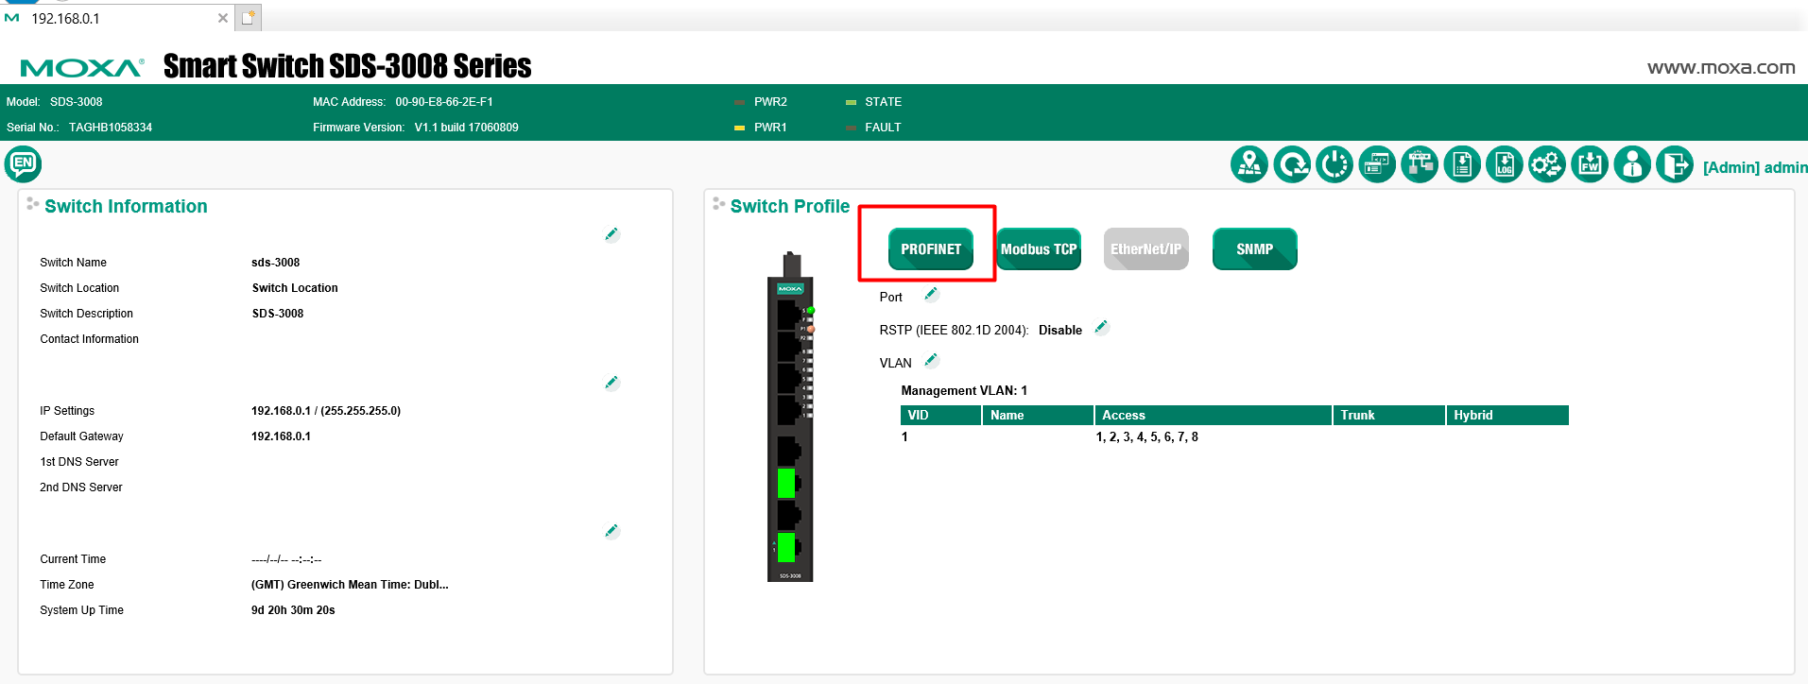Viewport: 1808px width, 684px height.
Task: Click the Switch Information heading
Action: (x=126, y=207)
